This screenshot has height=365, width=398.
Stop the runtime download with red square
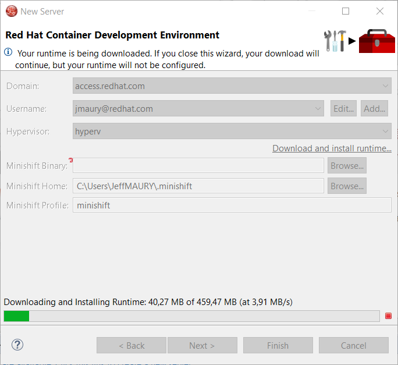388,316
